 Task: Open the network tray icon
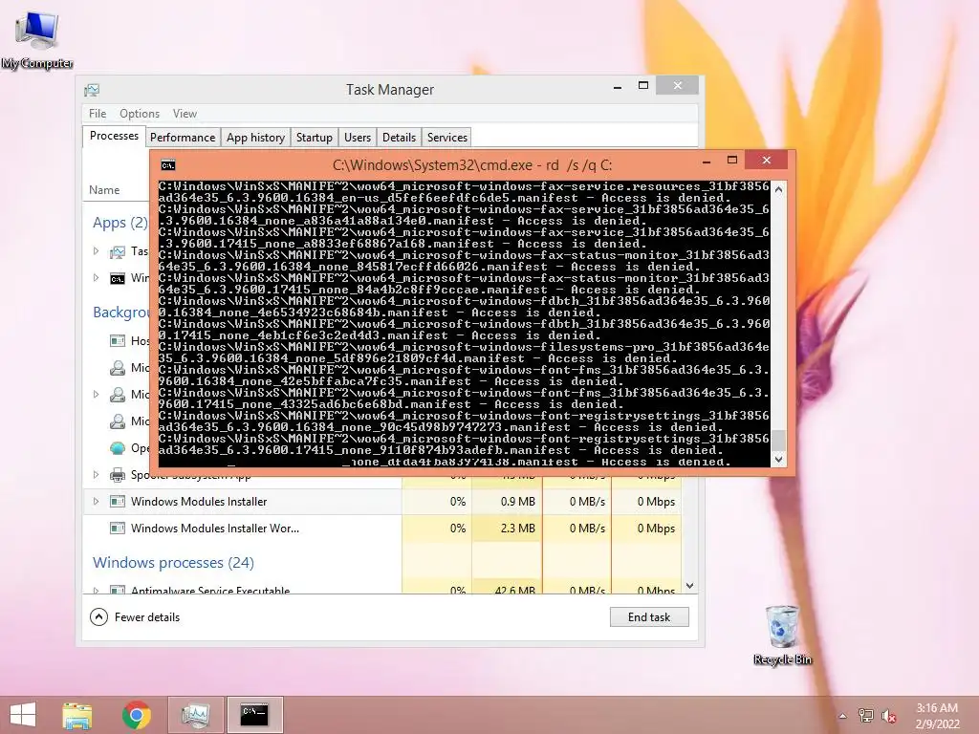[865, 716]
